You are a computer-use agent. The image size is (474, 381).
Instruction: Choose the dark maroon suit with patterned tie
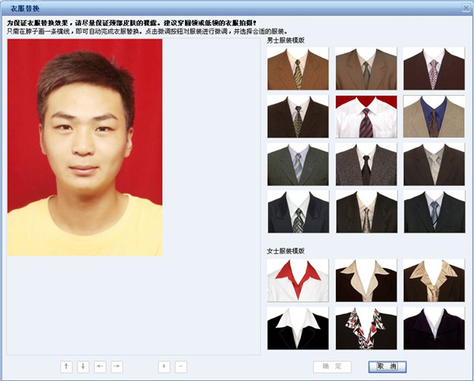434,69
